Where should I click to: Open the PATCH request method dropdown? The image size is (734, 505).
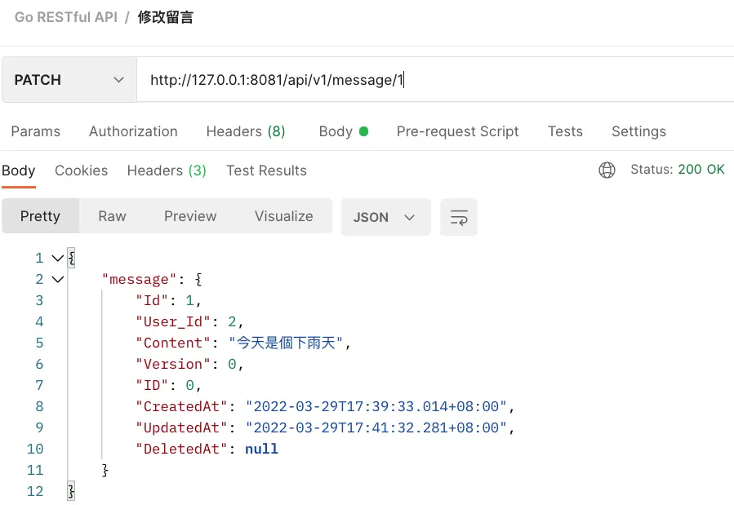click(69, 79)
